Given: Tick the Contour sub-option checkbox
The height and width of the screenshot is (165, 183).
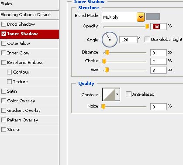Looking at the screenshot, I should click(x=9, y=72).
